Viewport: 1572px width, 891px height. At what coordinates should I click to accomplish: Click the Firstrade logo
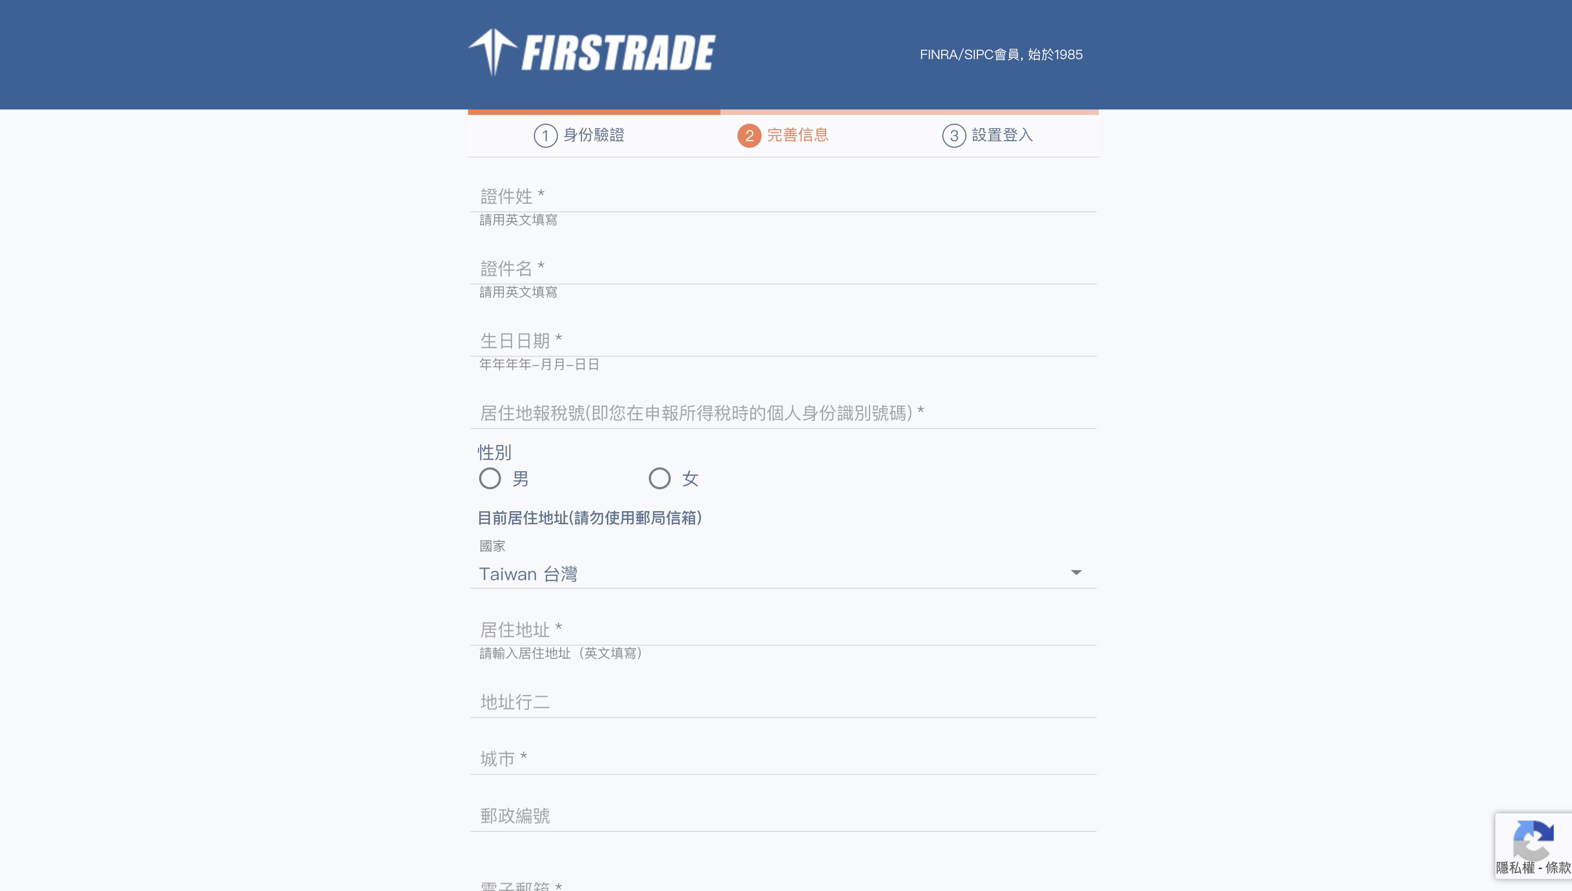click(x=592, y=53)
